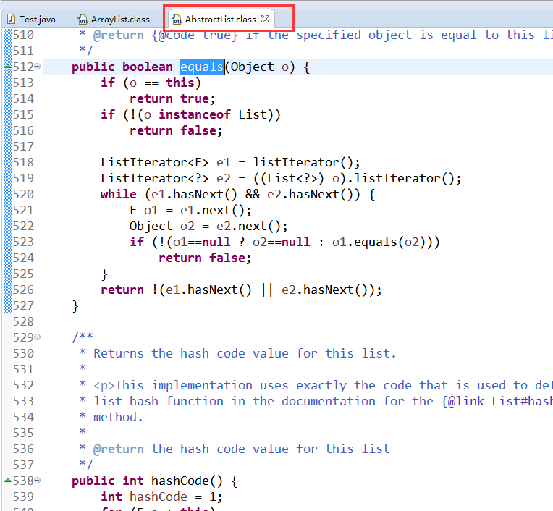Screen dimensions: 553x511
Task: Collapse the hashCode method at line 538
Action: tap(38, 481)
